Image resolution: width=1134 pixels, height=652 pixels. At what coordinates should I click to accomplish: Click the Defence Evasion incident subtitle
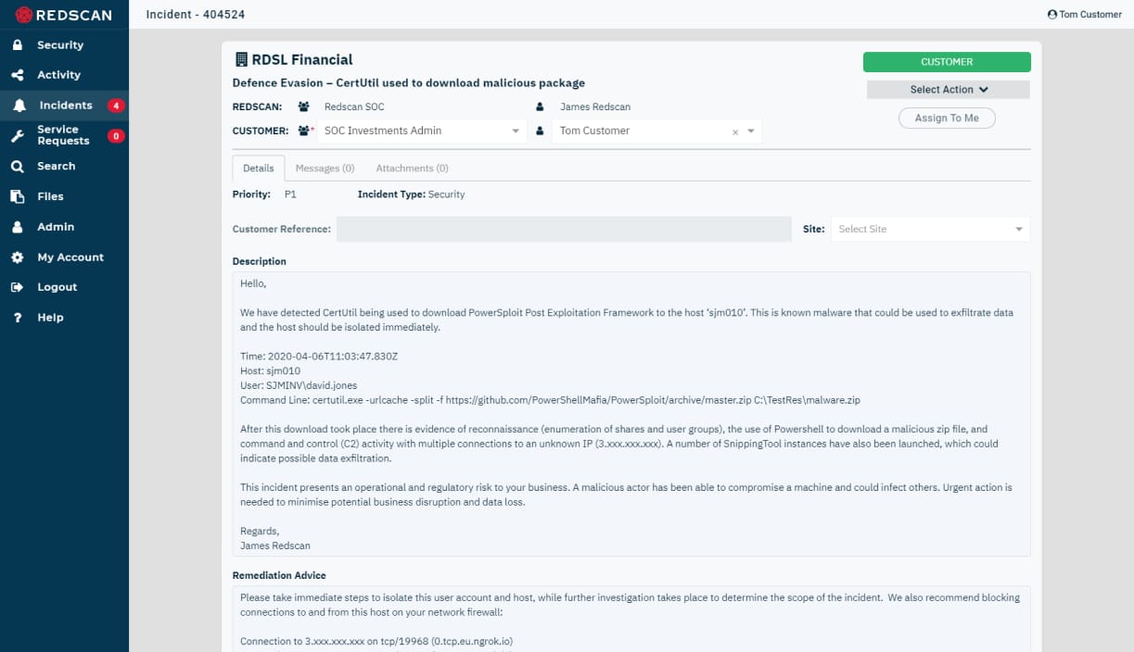(408, 83)
